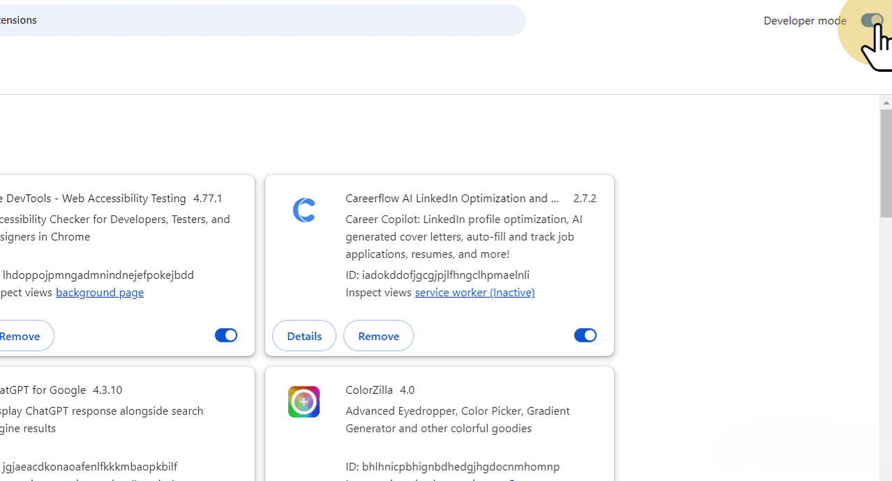This screenshot has width=892, height=481.
Task: Select the axe DevTools ID ending nejefpokejbdd
Action: pyautogui.click(x=98, y=275)
